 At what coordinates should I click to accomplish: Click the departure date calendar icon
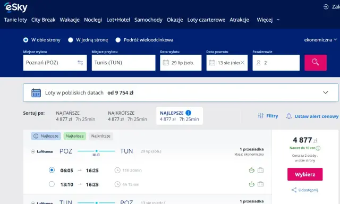(166, 63)
